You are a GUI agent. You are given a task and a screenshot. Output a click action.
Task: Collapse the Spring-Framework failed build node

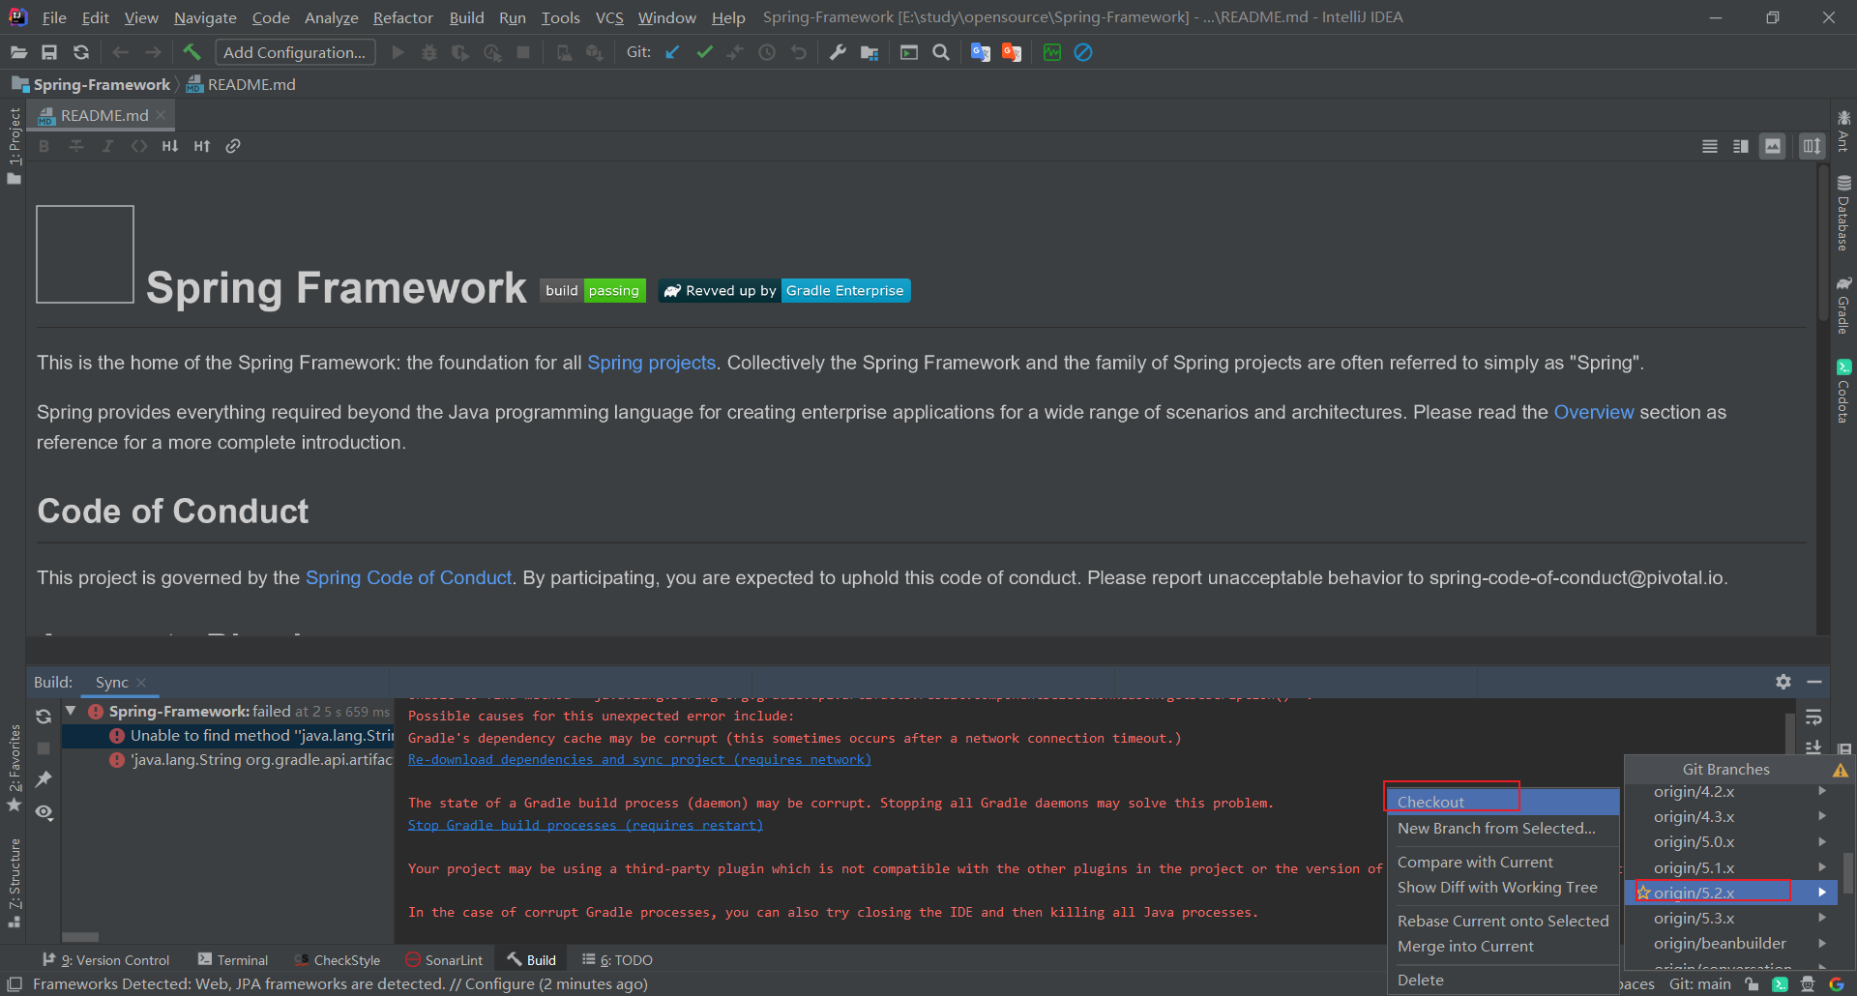(x=71, y=711)
